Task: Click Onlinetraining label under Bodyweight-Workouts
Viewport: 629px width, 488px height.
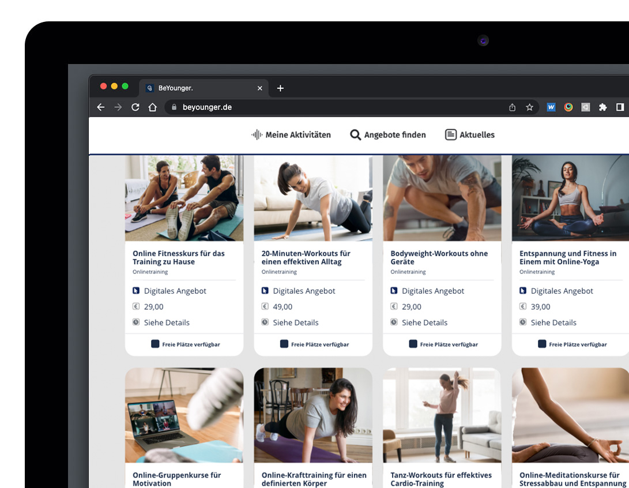Action: pos(408,272)
